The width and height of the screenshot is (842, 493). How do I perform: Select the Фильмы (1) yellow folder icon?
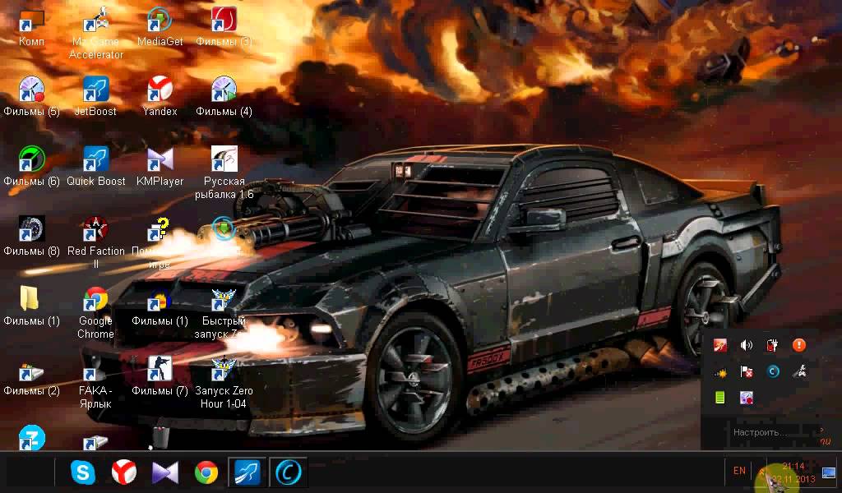31,306
